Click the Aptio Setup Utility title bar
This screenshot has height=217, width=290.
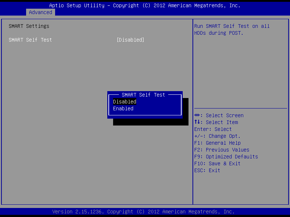[145, 5]
